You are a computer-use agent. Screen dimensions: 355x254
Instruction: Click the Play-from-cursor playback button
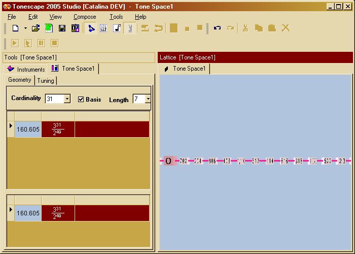(x=28, y=43)
